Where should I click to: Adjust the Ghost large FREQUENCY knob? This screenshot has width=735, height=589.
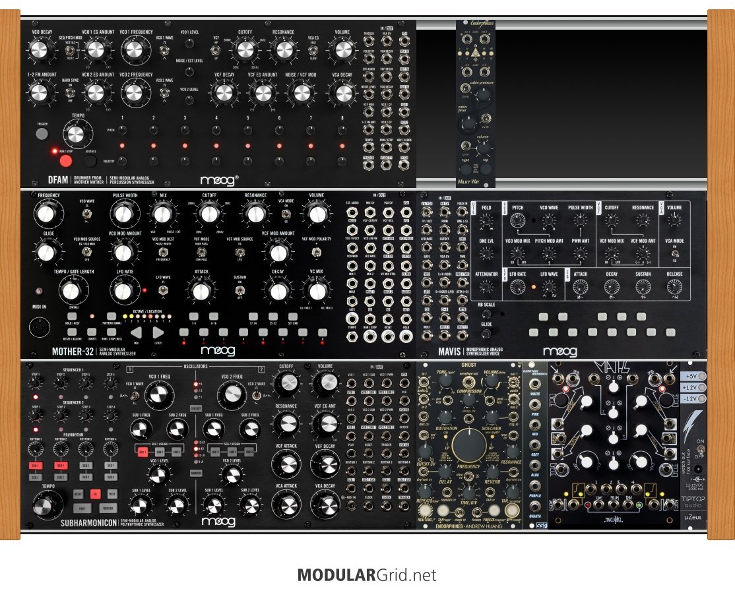[469, 445]
